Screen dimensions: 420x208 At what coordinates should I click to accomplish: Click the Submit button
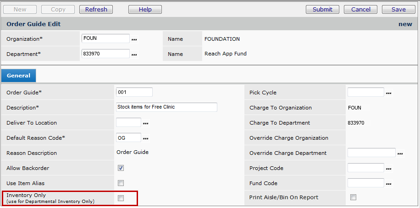pyautogui.click(x=322, y=9)
